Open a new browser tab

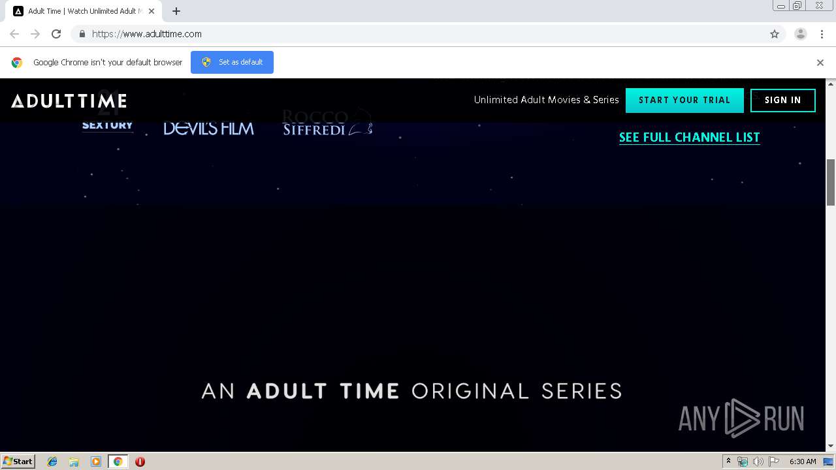[x=176, y=11]
